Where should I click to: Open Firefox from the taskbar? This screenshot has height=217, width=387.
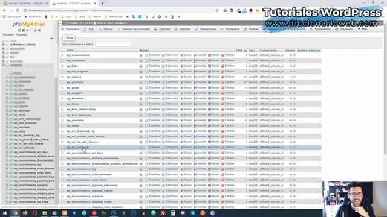coord(25,213)
